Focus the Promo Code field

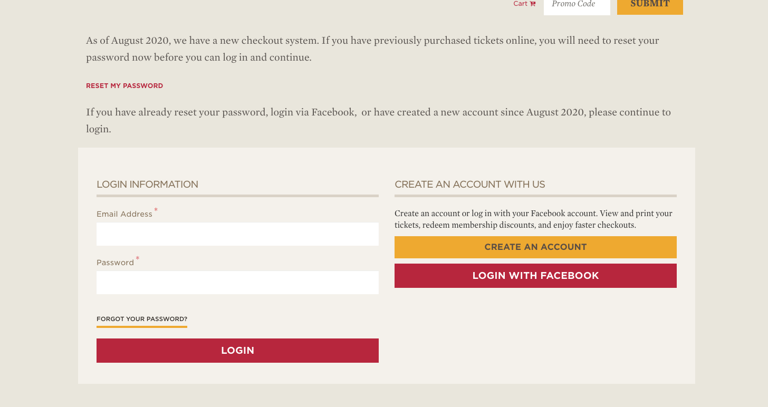(x=577, y=5)
